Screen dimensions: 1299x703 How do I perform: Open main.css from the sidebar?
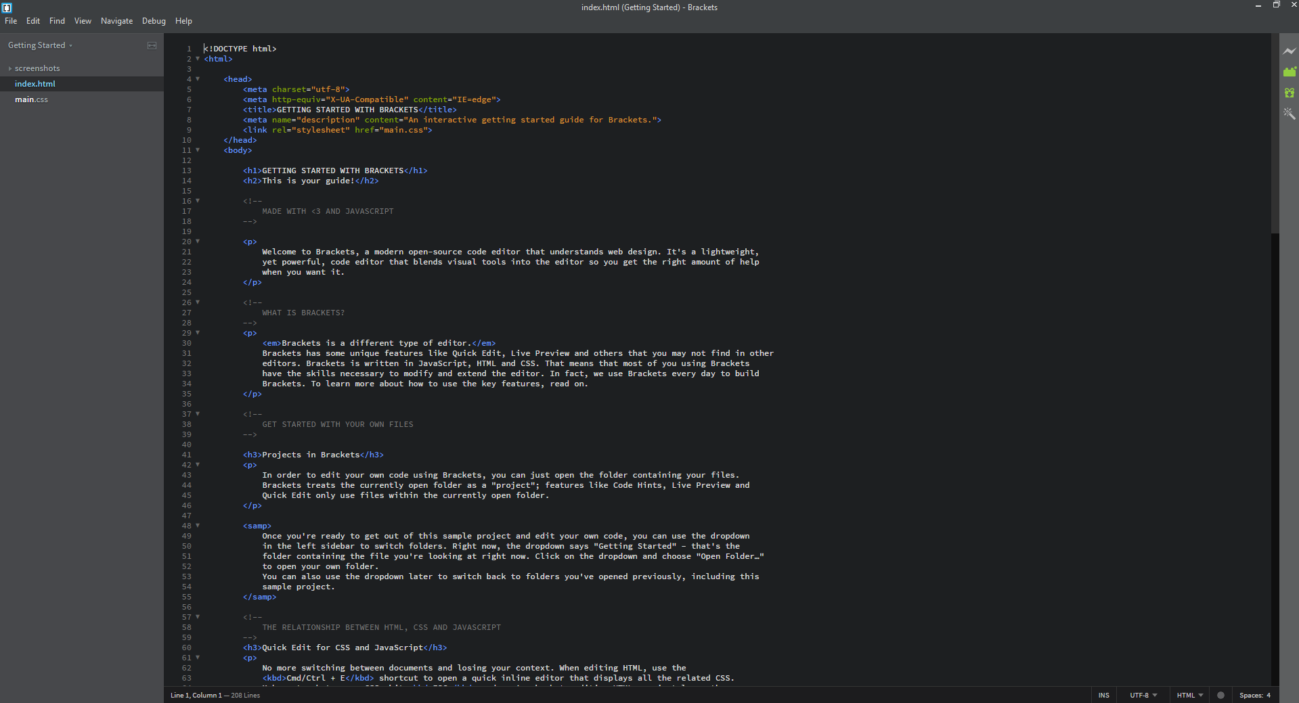click(x=31, y=99)
